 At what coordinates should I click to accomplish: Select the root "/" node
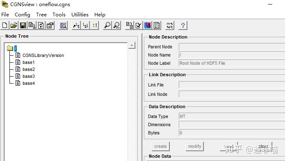pos(16,48)
